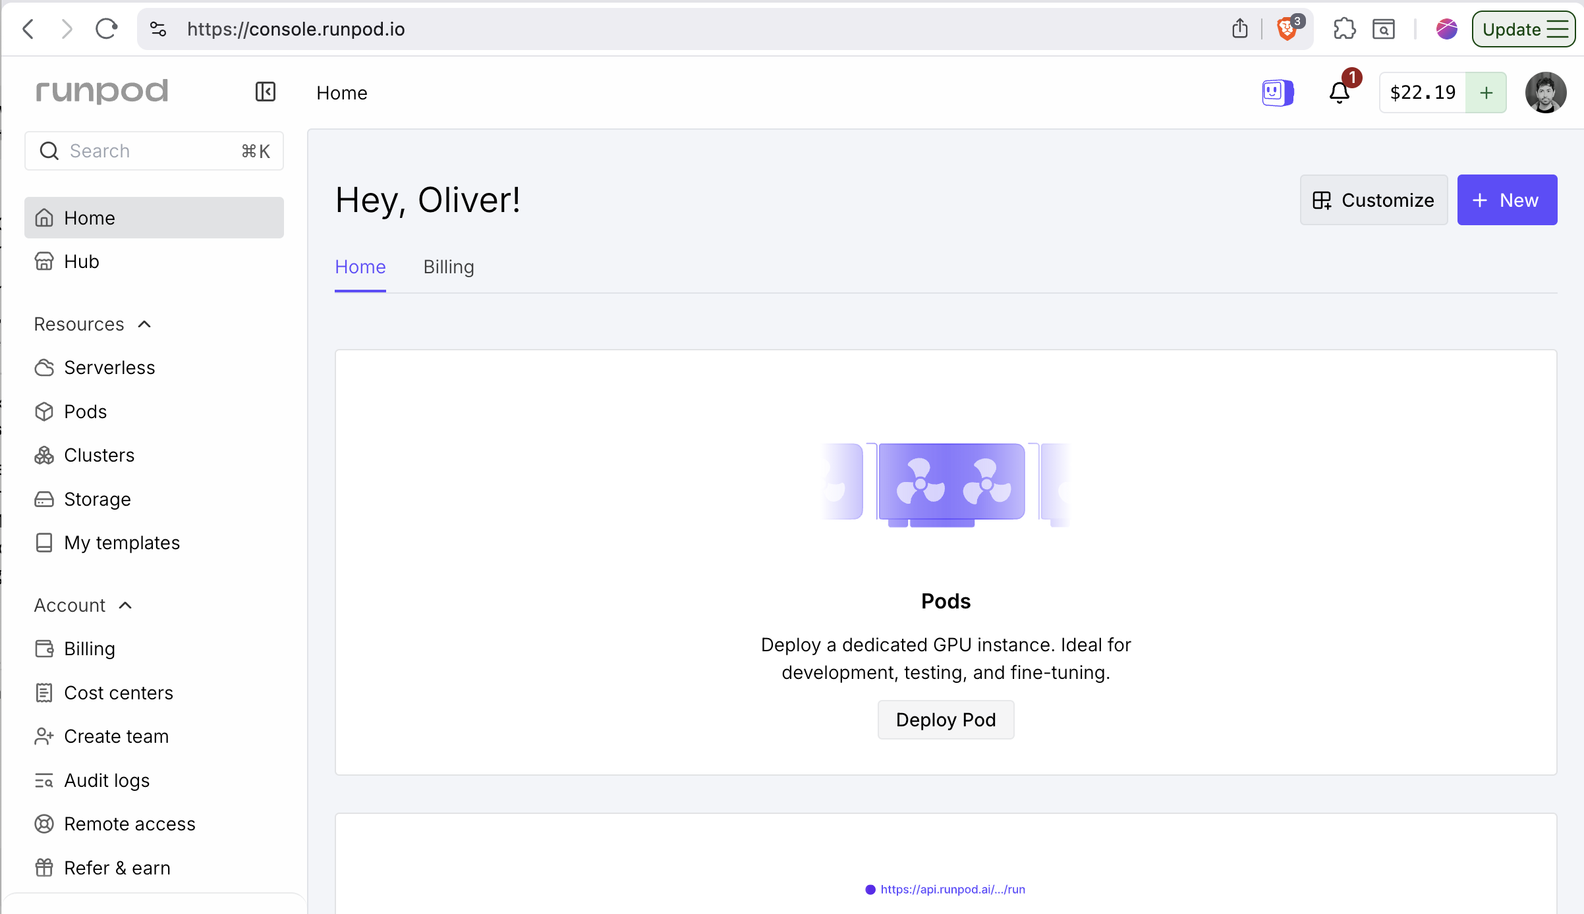Add credits with the green plus button
Viewport: 1584px width, 914px height.
click(1486, 93)
